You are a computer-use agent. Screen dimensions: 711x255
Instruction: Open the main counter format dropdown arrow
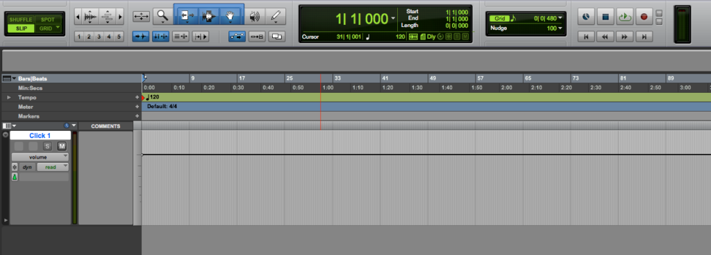click(x=393, y=19)
